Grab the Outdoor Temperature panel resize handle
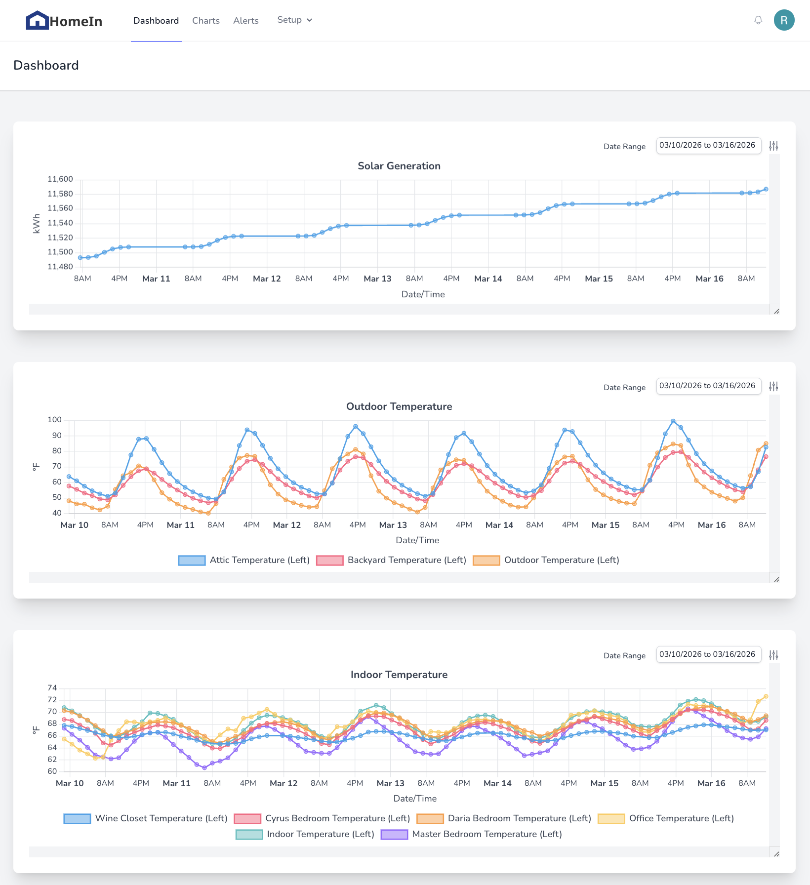This screenshot has height=885, width=810. 776,579
